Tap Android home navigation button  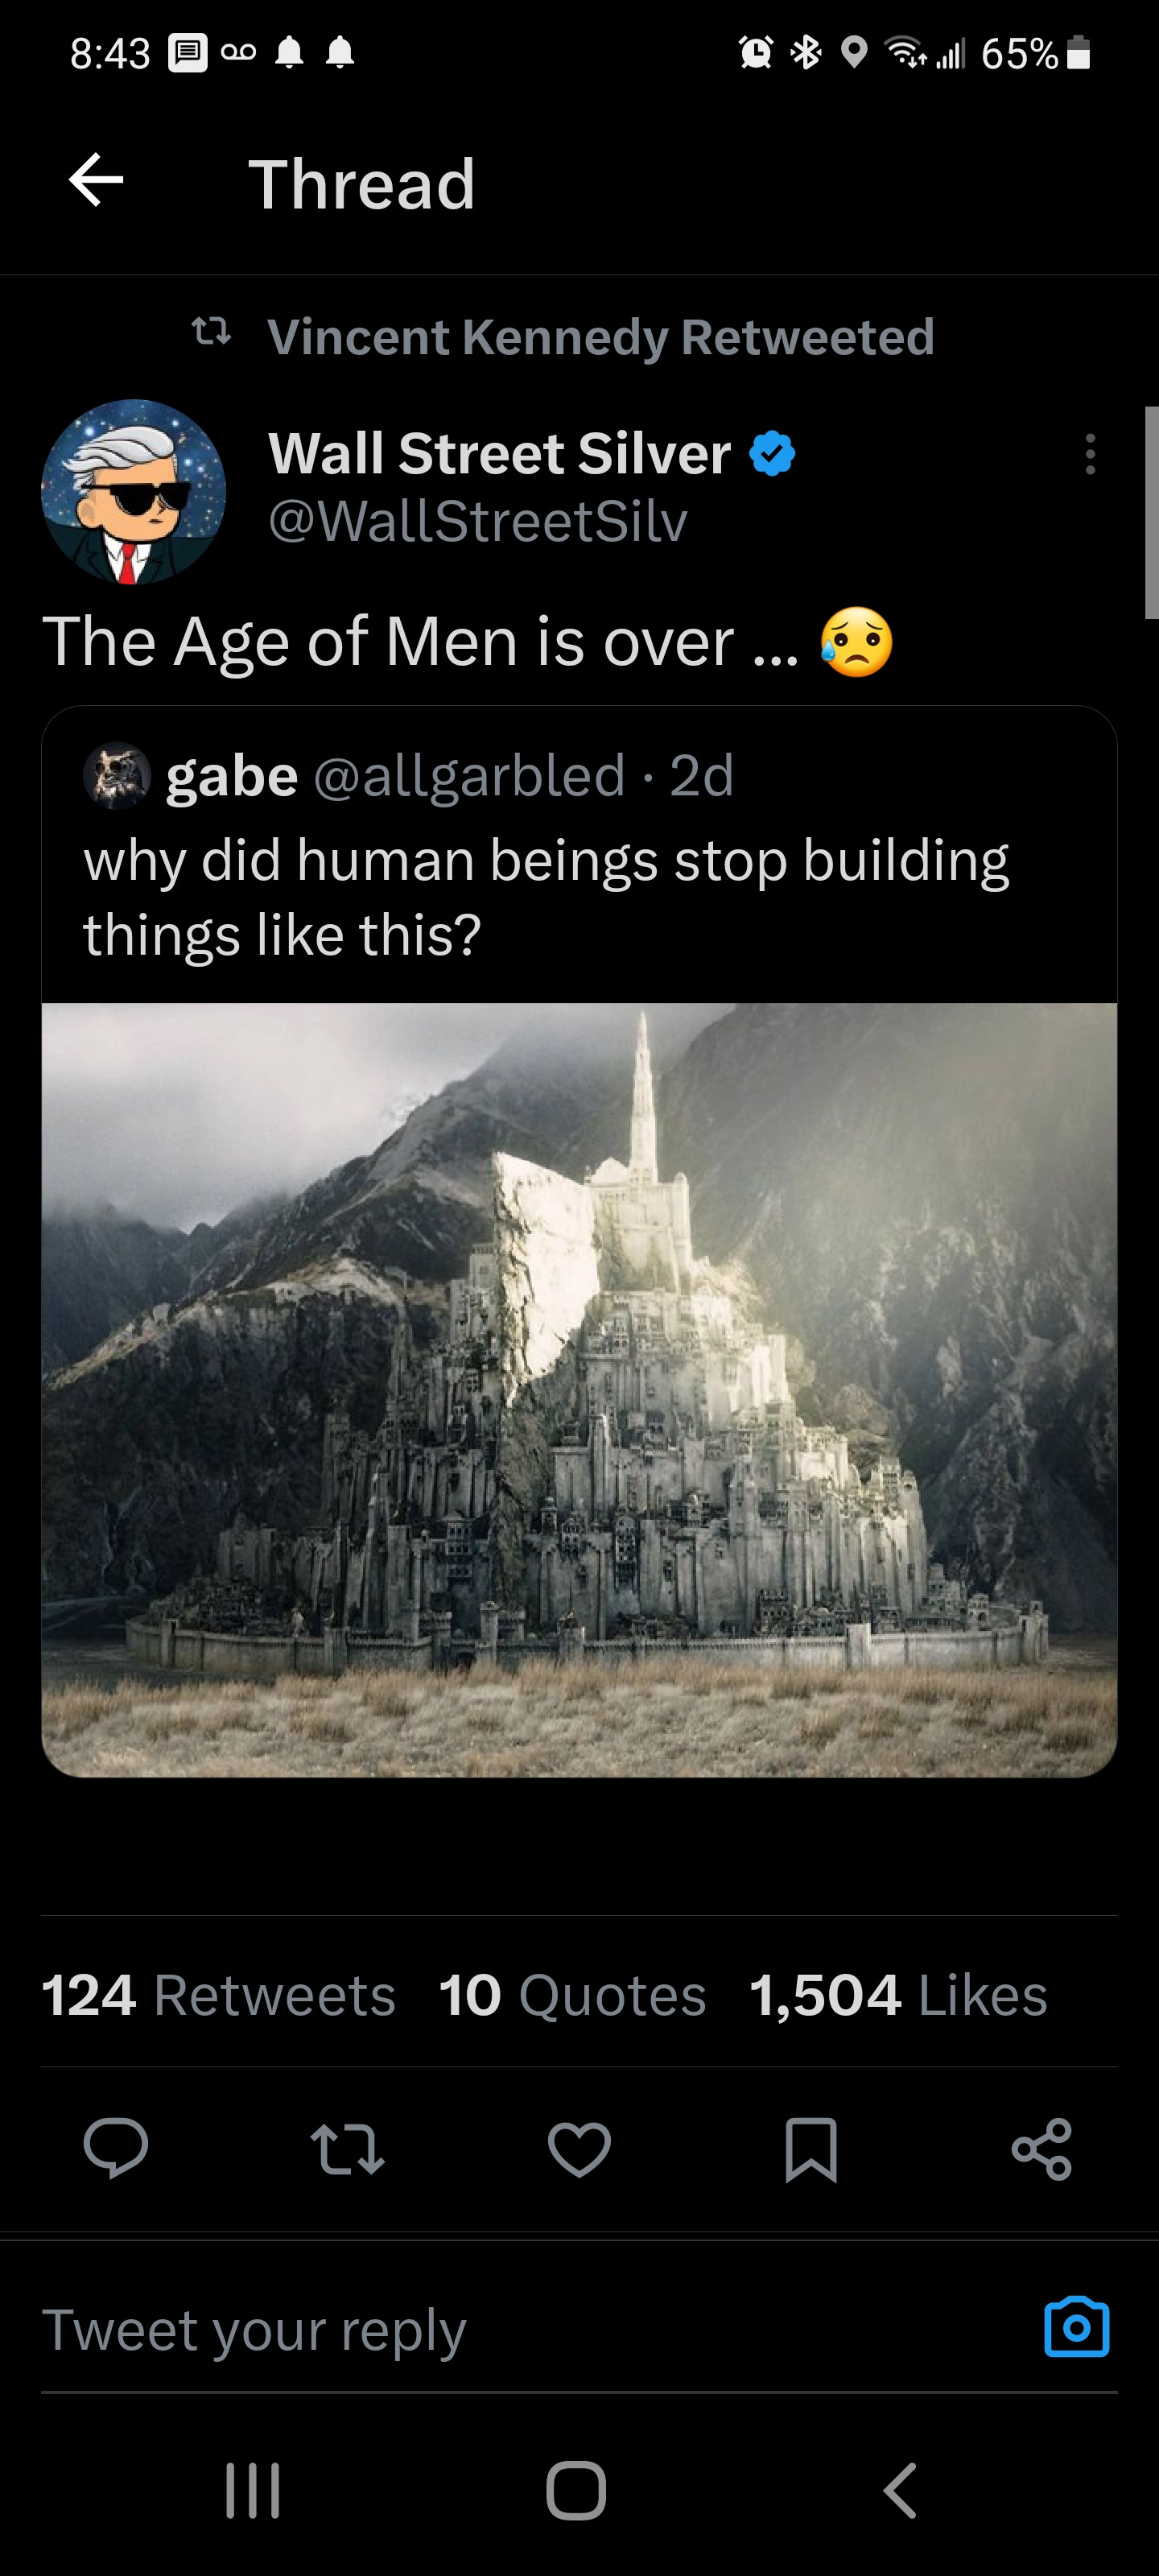(576, 2490)
